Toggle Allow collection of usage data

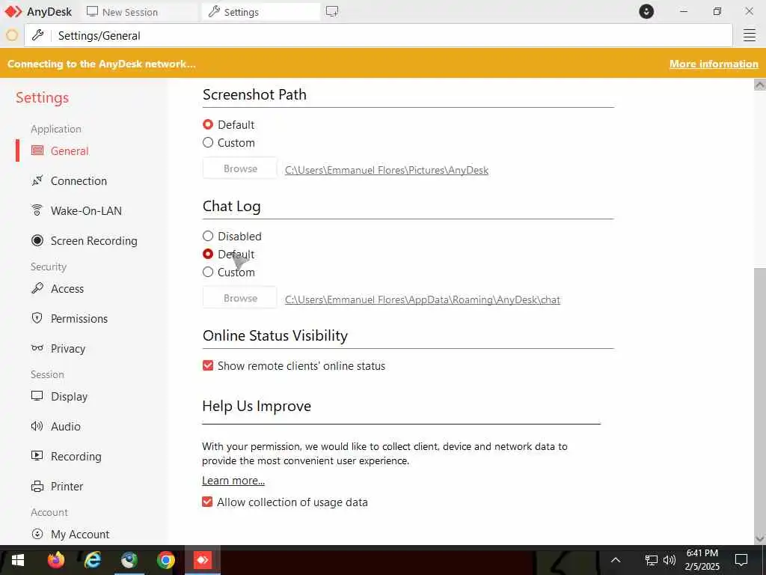207,502
